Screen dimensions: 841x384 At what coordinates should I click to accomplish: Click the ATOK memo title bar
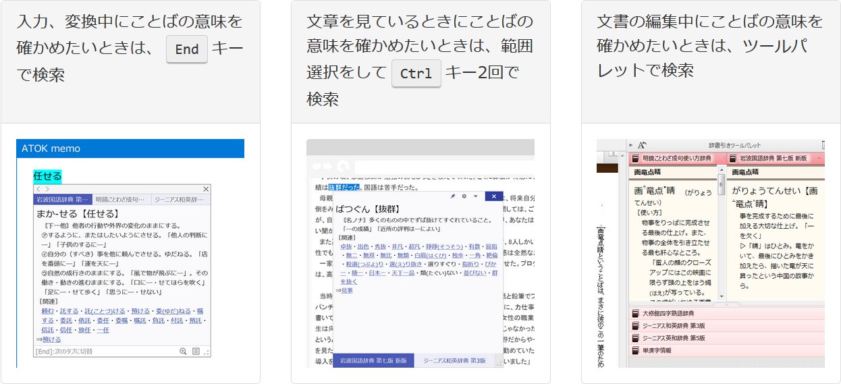click(x=130, y=148)
